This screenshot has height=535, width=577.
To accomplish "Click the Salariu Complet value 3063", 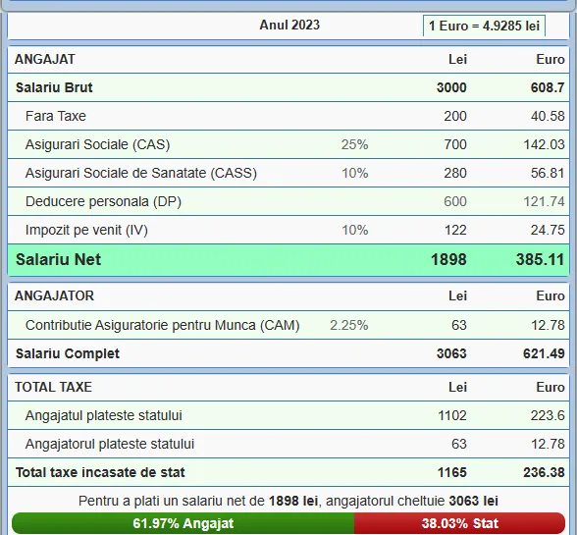I will [x=451, y=353].
